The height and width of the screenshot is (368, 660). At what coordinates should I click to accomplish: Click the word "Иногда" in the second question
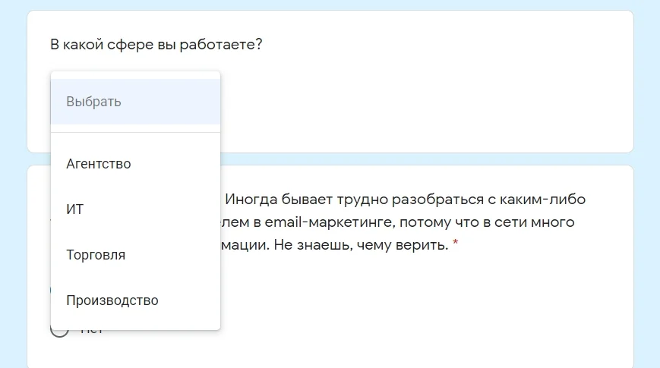255,200
